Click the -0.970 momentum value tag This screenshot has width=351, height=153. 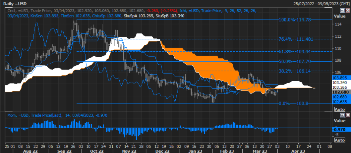click(340, 130)
